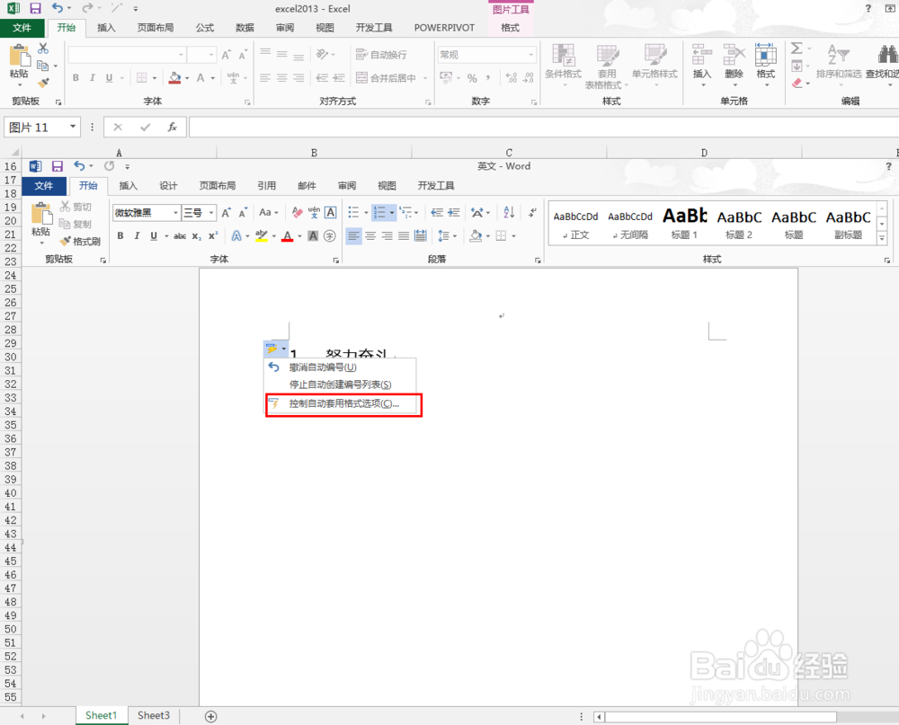This screenshot has width=899, height=725.
Task: Apply Word's 副标题 style
Action: point(848,224)
